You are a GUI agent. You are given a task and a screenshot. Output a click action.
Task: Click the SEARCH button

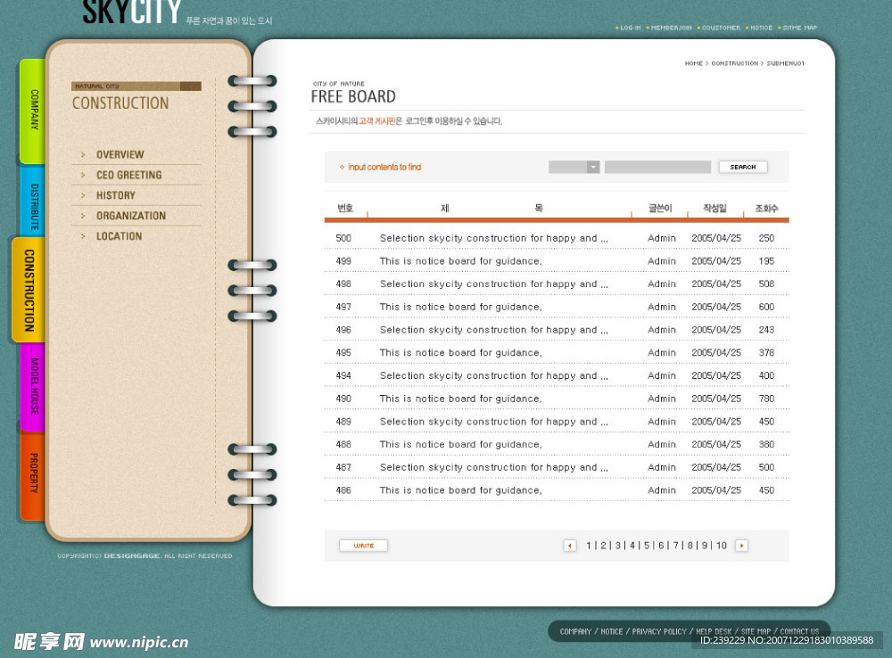[x=743, y=167]
